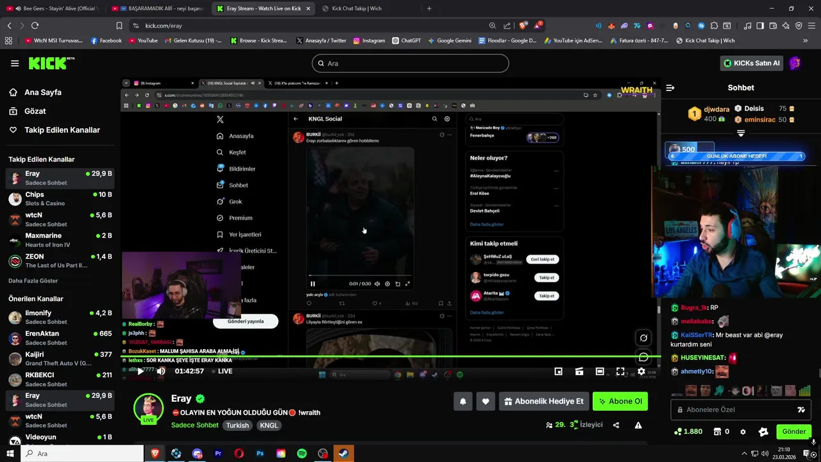Open Chips channel in sidebar
The image size is (821, 462).
60,198
